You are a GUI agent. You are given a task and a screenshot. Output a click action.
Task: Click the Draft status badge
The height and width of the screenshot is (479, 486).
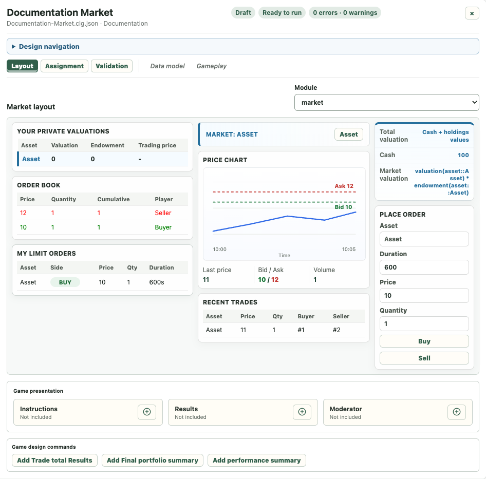tap(243, 13)
